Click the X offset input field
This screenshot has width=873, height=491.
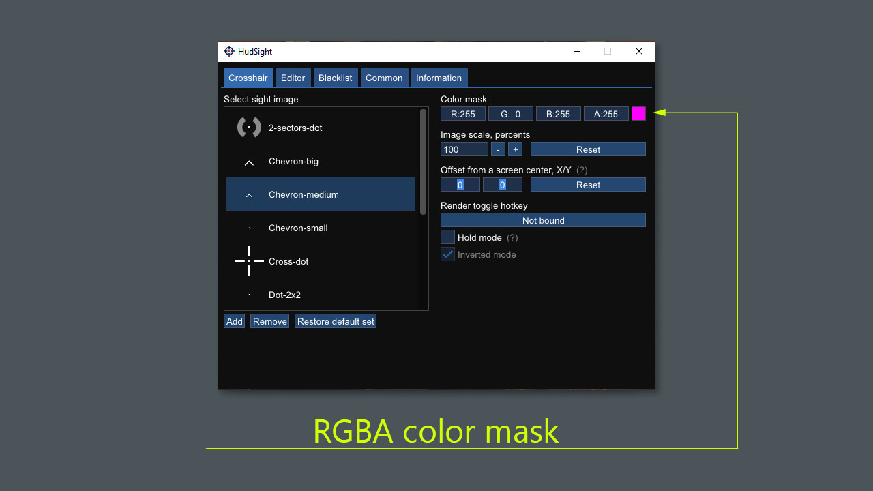(460, 184)
